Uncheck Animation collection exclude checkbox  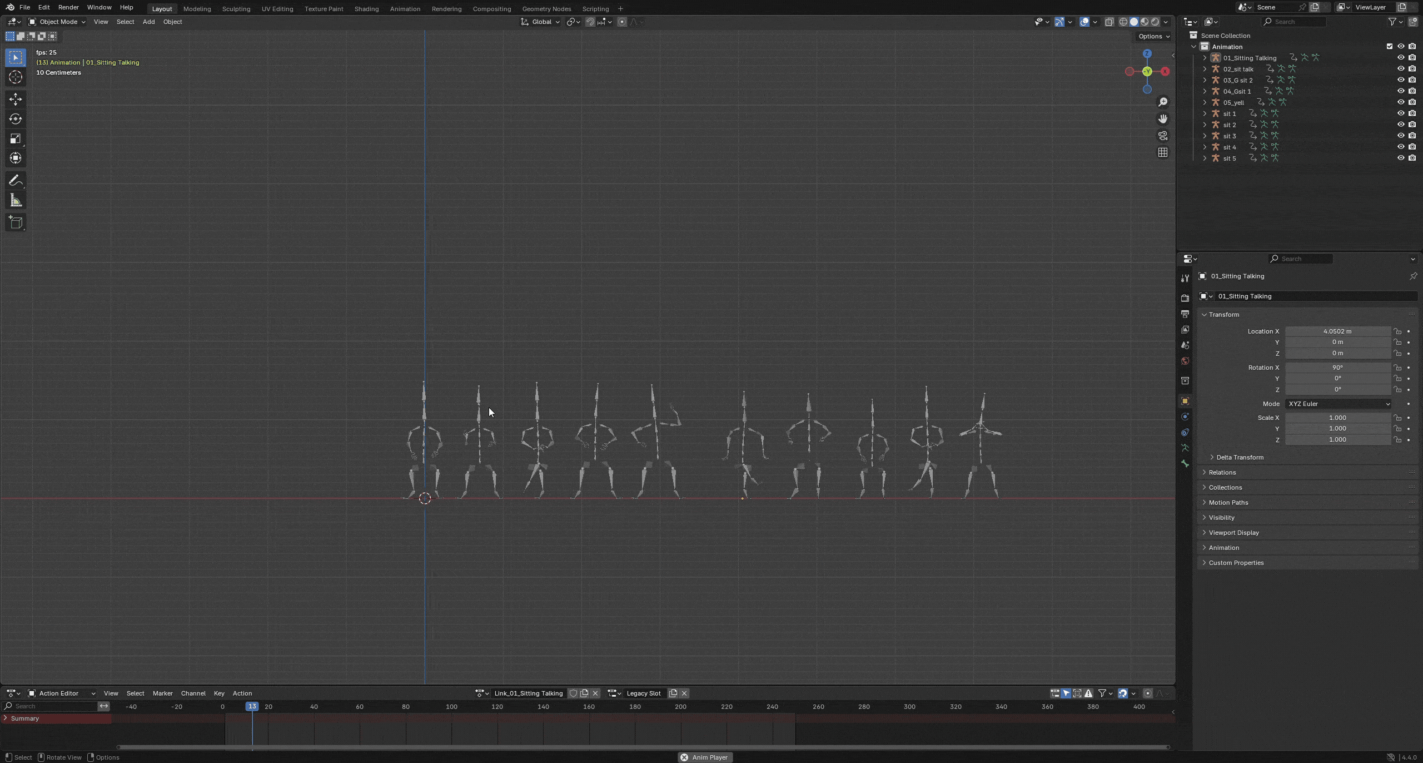(x=1390, y=47)
